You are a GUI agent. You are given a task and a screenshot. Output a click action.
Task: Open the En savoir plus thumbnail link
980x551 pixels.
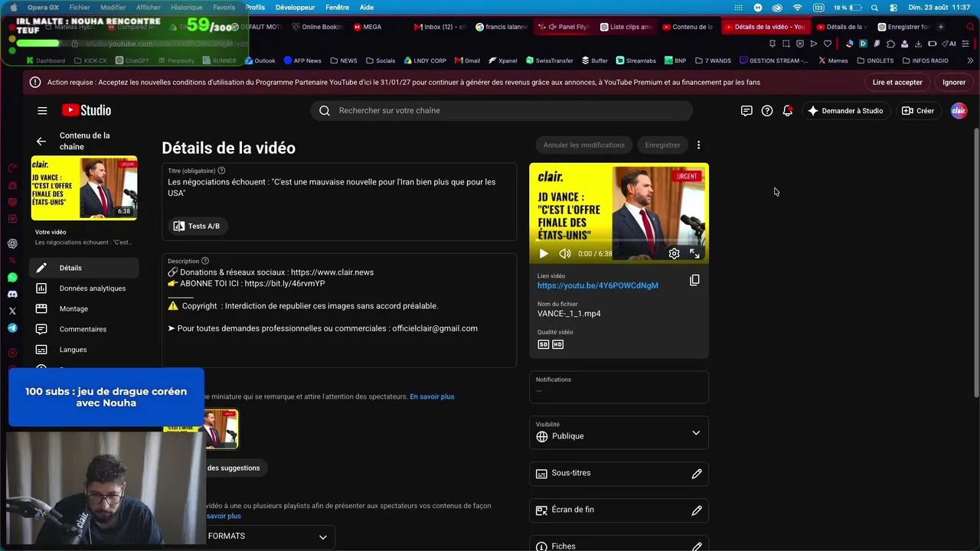pos(432,396)
